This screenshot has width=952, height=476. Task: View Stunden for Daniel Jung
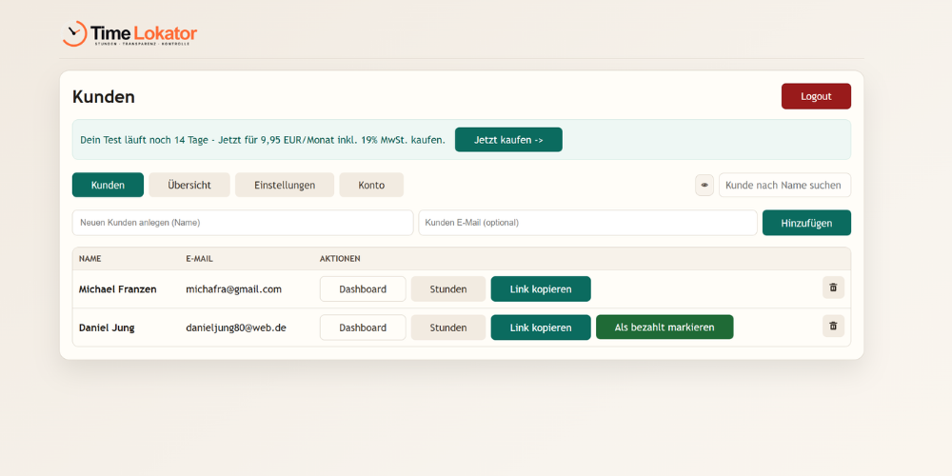448,327
